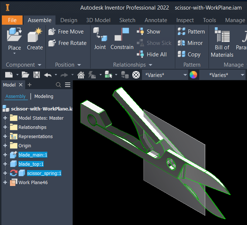247x225 pixels.
Task: Click the scissor_spring update-needed icon
Action: [x=14, y=173]
